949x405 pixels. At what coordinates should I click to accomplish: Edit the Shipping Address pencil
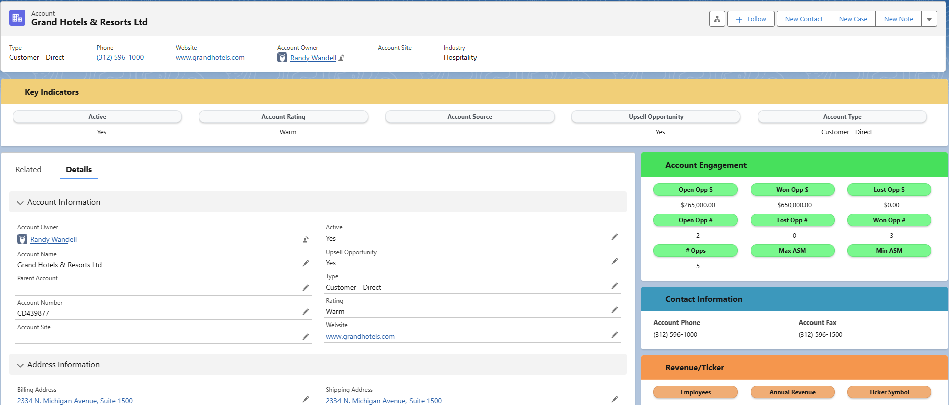pos(614,399)
